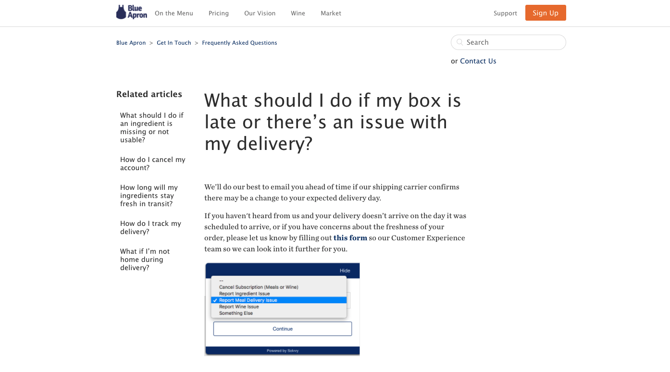Open article about missing or unusable ingredient

coord(152,128)
